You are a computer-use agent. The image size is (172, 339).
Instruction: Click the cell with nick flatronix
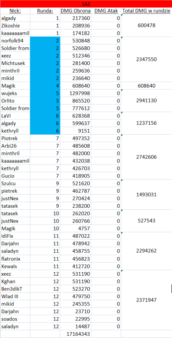pos(15,259)
